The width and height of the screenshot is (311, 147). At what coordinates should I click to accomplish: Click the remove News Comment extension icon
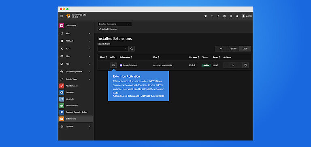click(x=245, y=65)
